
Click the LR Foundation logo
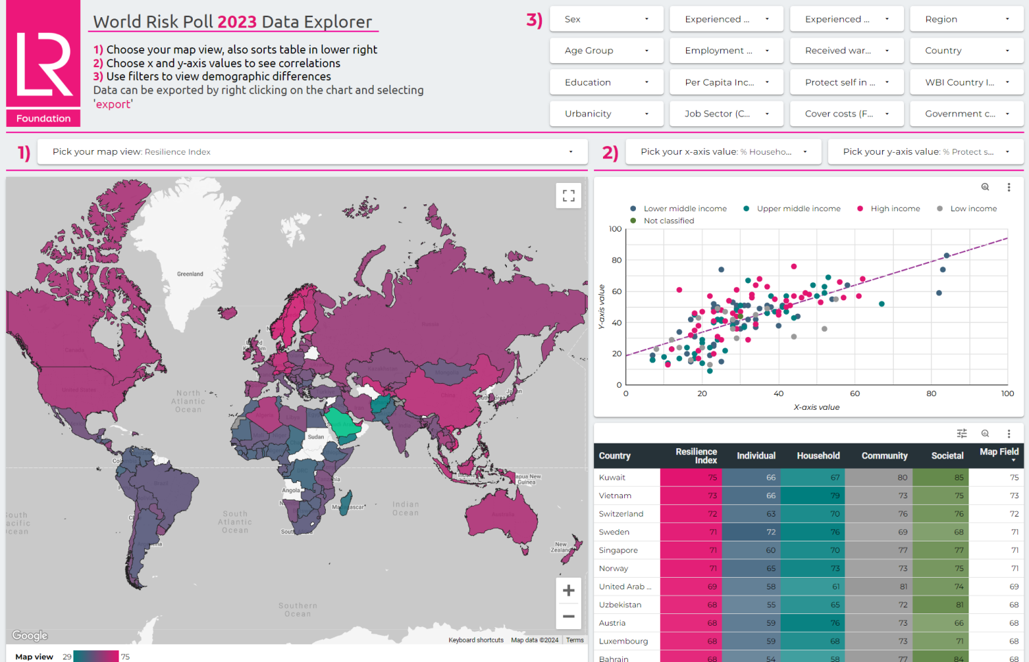point(43,63)
